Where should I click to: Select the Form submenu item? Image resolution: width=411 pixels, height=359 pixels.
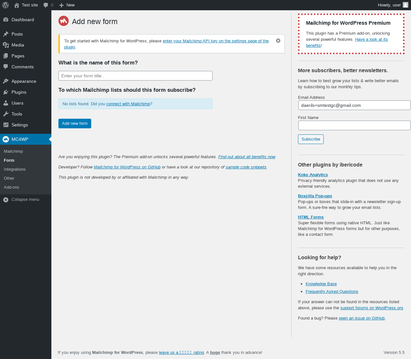[9, 160]
